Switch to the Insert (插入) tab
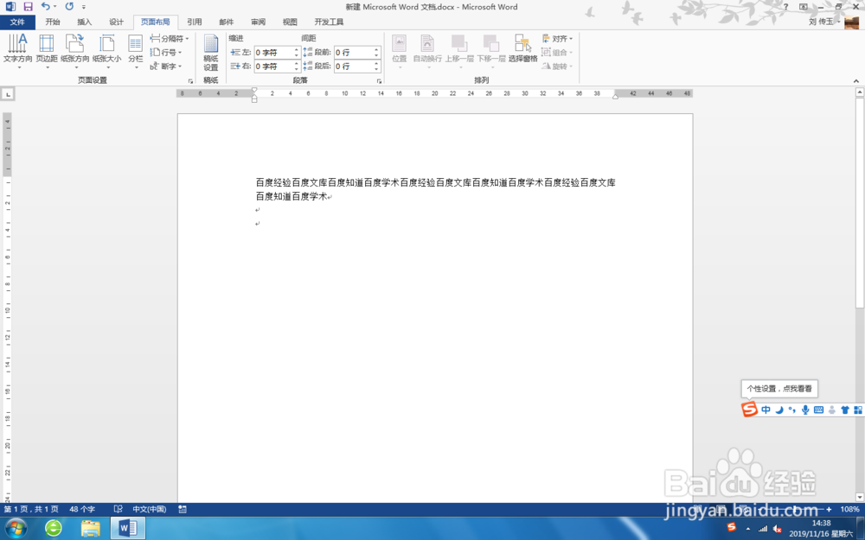 (x=85, y=22)
